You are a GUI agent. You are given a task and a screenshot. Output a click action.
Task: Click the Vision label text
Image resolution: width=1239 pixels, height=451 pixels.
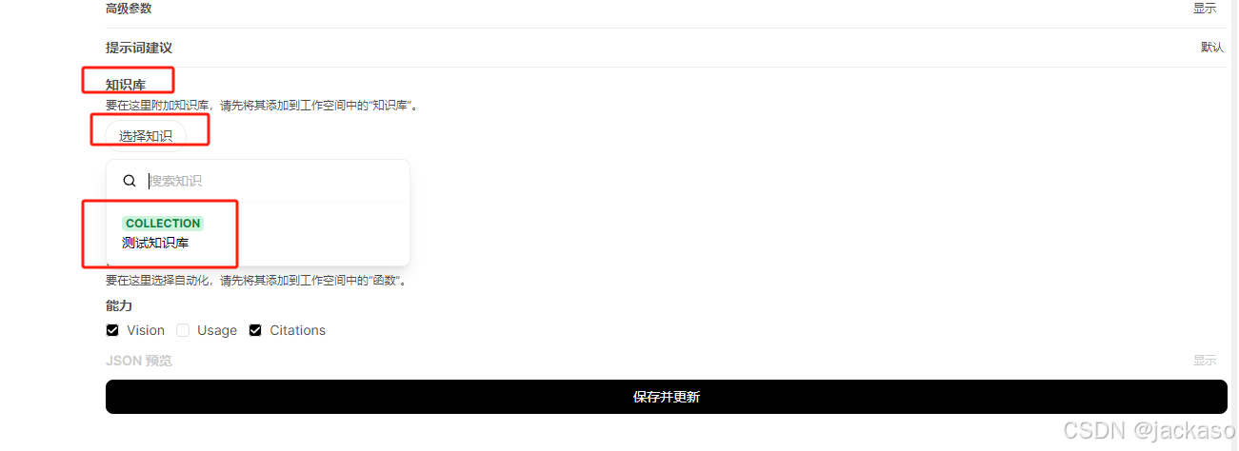146,330
